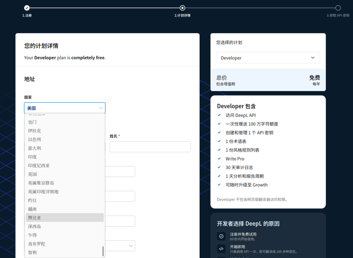Click the checkmark beside 可随时升级至 Growth
The height and width of the screenshot is (258, 353).
[219, 185]
